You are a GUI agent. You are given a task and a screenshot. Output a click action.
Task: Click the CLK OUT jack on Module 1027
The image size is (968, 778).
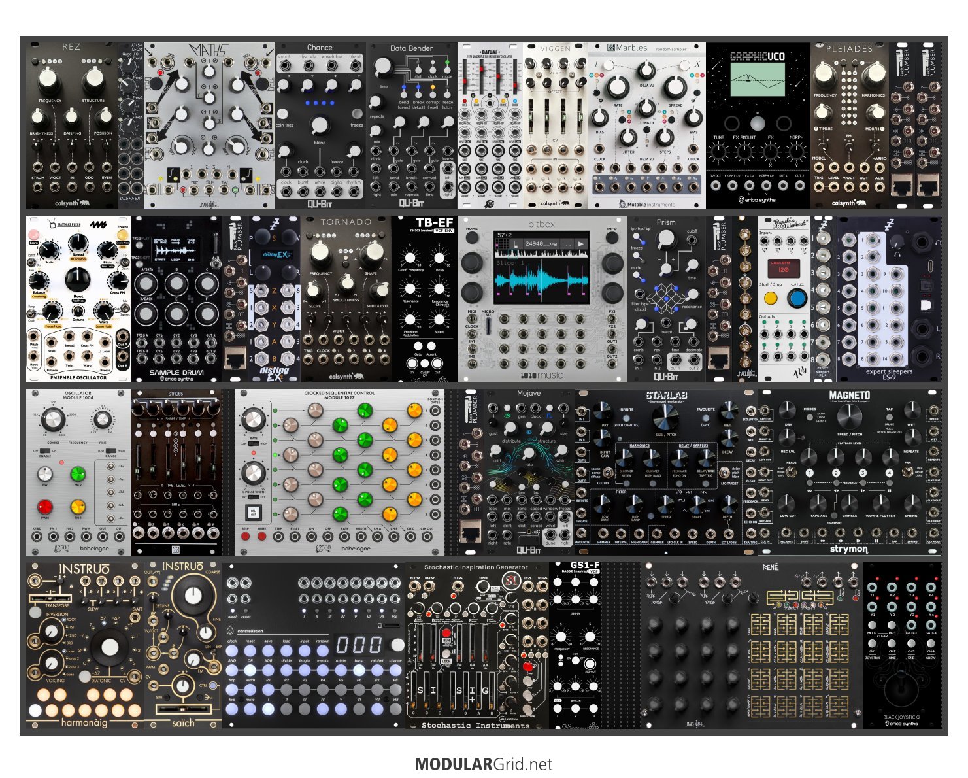(x=427, y=537)
